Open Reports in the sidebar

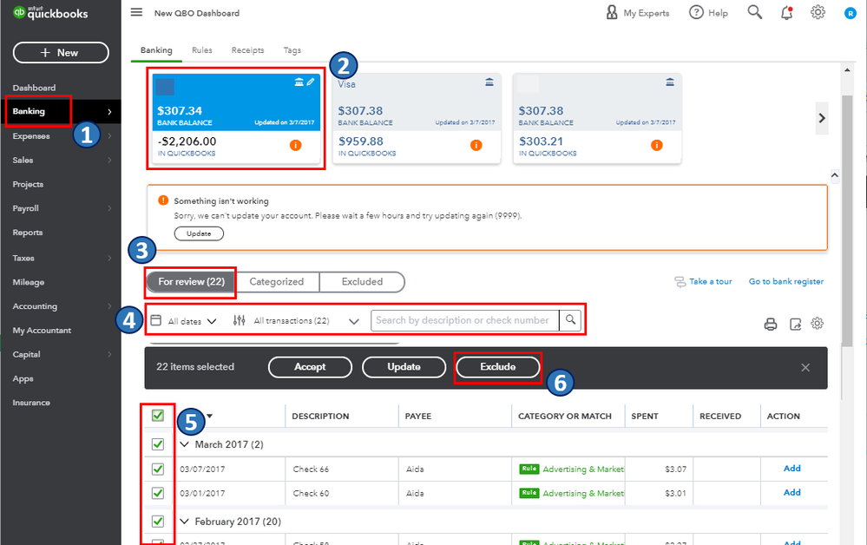click(x=28, y=233)
